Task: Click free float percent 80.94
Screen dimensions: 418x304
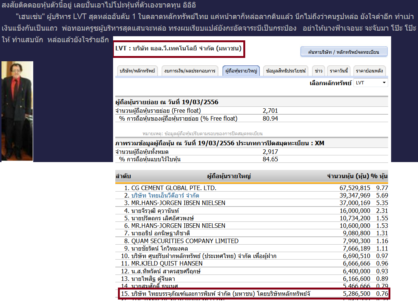Action: coord(270,118)
